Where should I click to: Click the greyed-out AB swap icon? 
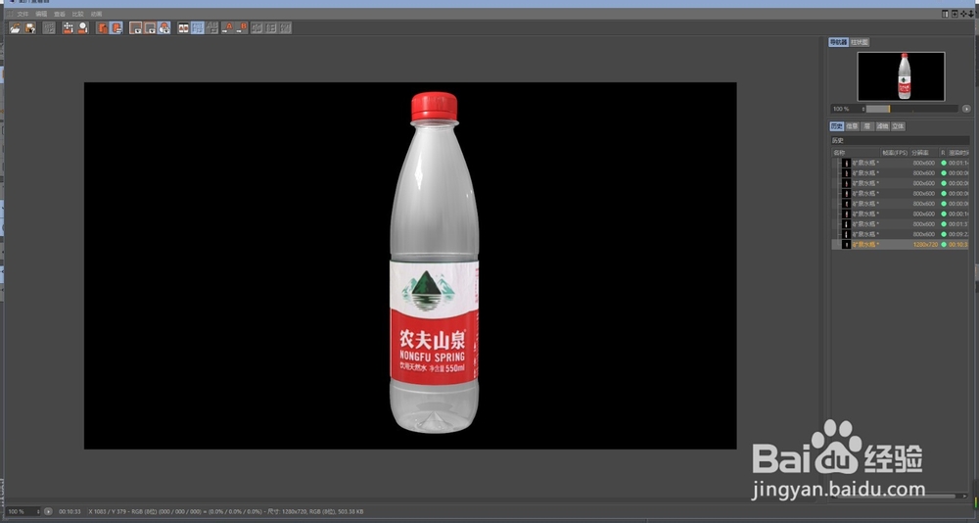pyautogui.click(x=212, y=27)
